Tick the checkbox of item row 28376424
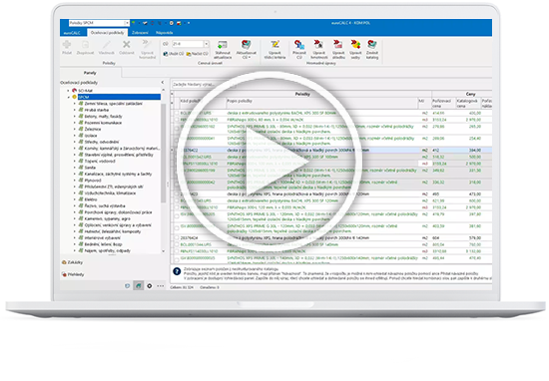This screenshot has height=381, width=549. [x=177, y=238]
